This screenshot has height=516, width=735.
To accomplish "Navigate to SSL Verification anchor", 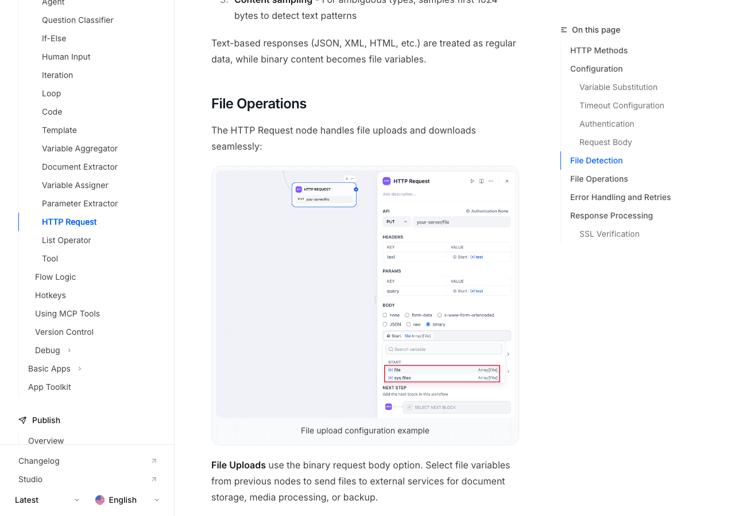I will coord(609,234).
